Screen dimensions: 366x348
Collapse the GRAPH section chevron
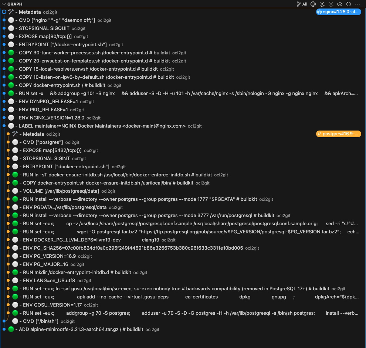[x=3, y=4]
